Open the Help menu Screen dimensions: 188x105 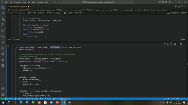[x=46, y=2]
